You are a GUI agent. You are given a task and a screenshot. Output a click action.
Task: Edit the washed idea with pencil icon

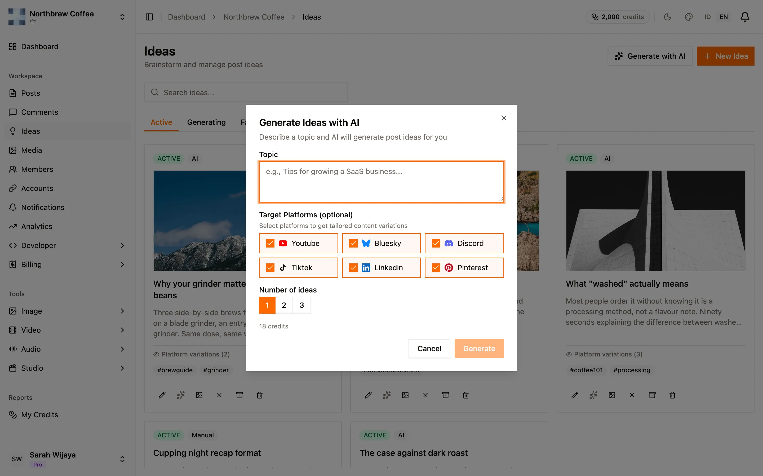pyautogui.click(x=575, y=395)
